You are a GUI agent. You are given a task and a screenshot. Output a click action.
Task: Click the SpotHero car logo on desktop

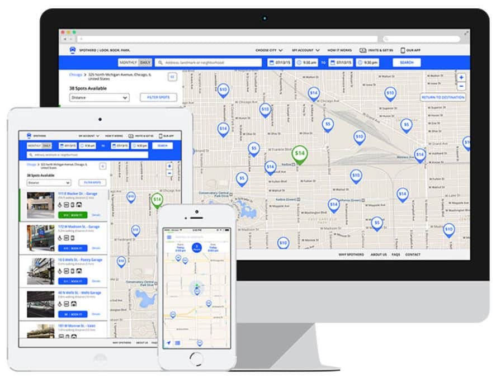73,50
